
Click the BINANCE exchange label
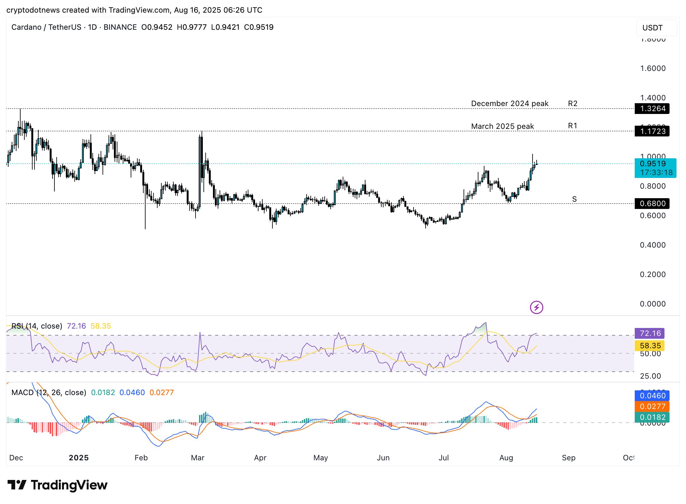click(119, 27)
